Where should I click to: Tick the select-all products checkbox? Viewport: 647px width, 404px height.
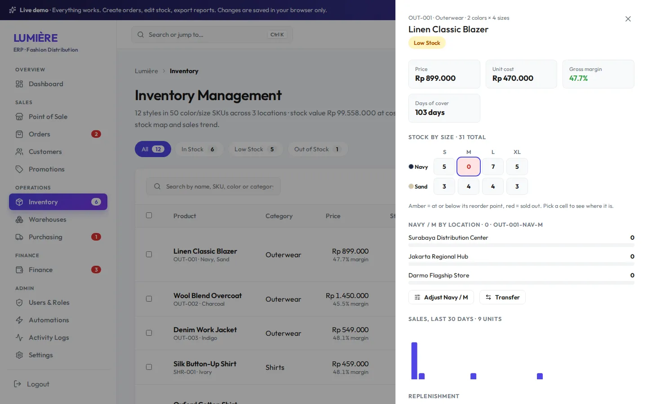[x=149, y=215]
